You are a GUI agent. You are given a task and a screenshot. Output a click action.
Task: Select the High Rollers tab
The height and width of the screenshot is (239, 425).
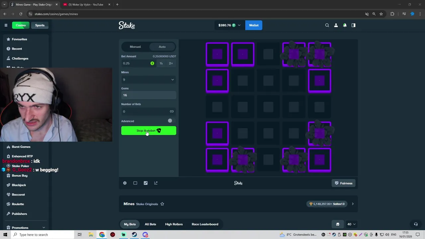click(x=174, y=224)
